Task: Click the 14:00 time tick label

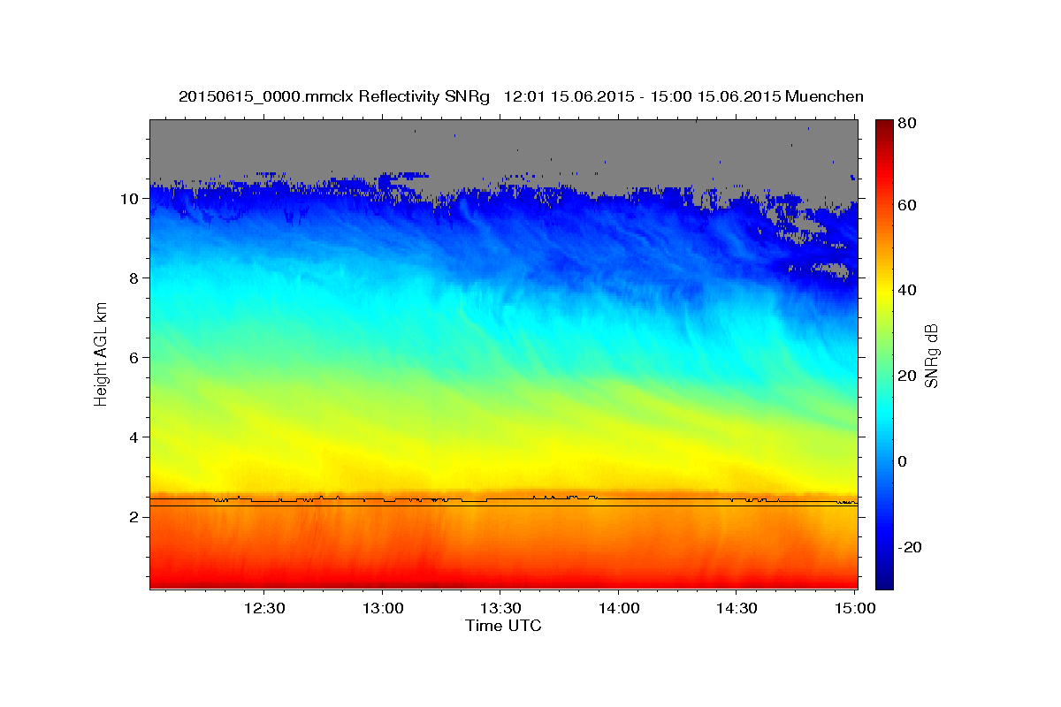Action: pos(619,609)
